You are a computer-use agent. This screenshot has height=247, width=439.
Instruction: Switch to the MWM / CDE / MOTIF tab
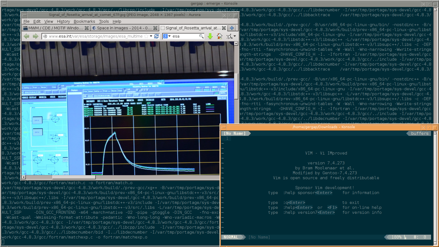56,28
